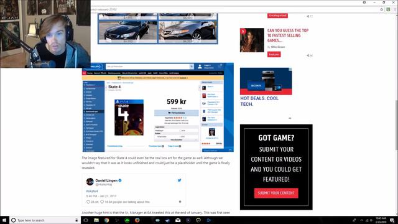Open the green Spotify taskbar icon
Image resolution: width=398 pixels, height=224 pixels.
click(x=127, y=220)
